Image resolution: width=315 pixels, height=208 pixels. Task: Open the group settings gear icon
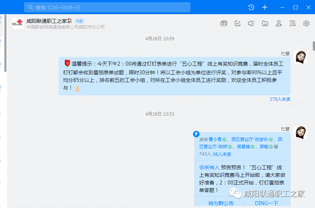click(x=306, y=24)
